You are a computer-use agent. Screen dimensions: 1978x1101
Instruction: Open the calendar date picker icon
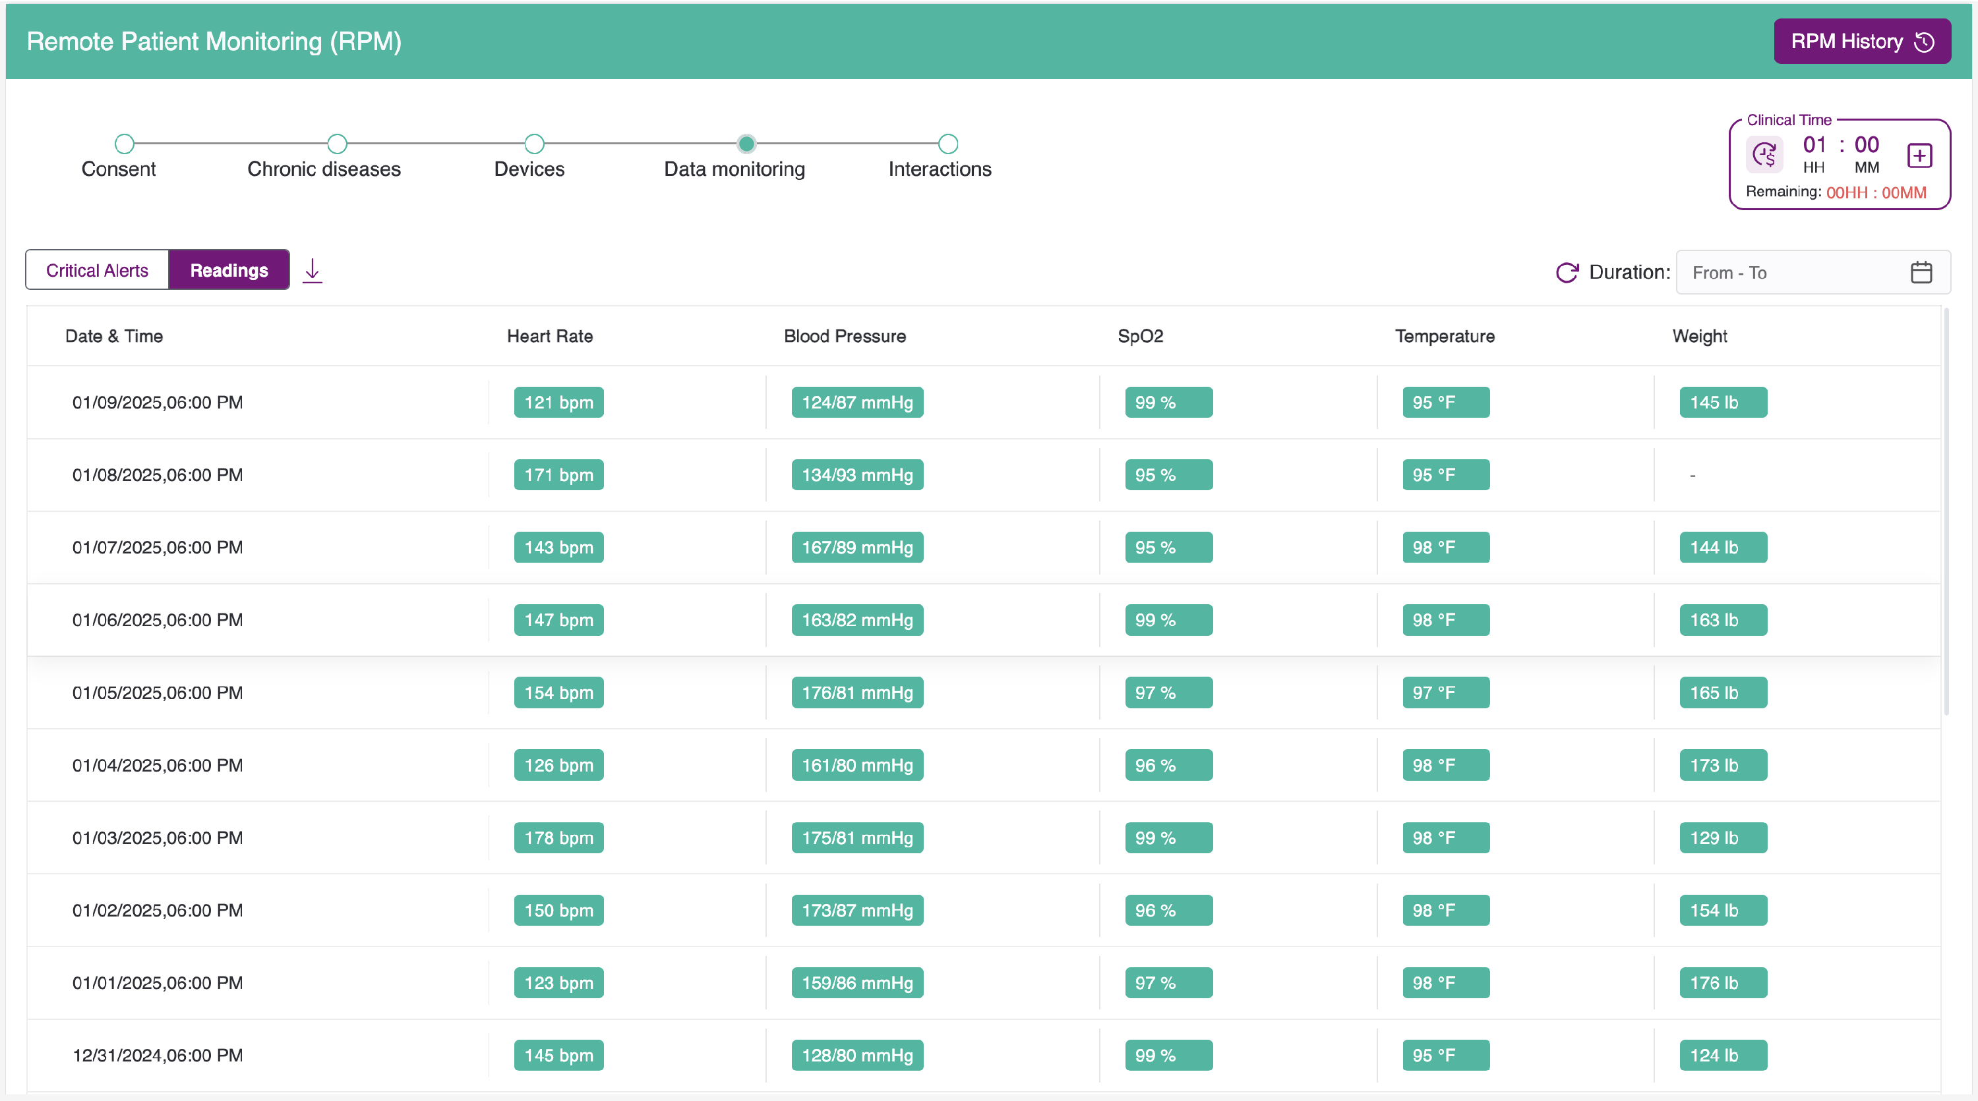point(1921,272)
